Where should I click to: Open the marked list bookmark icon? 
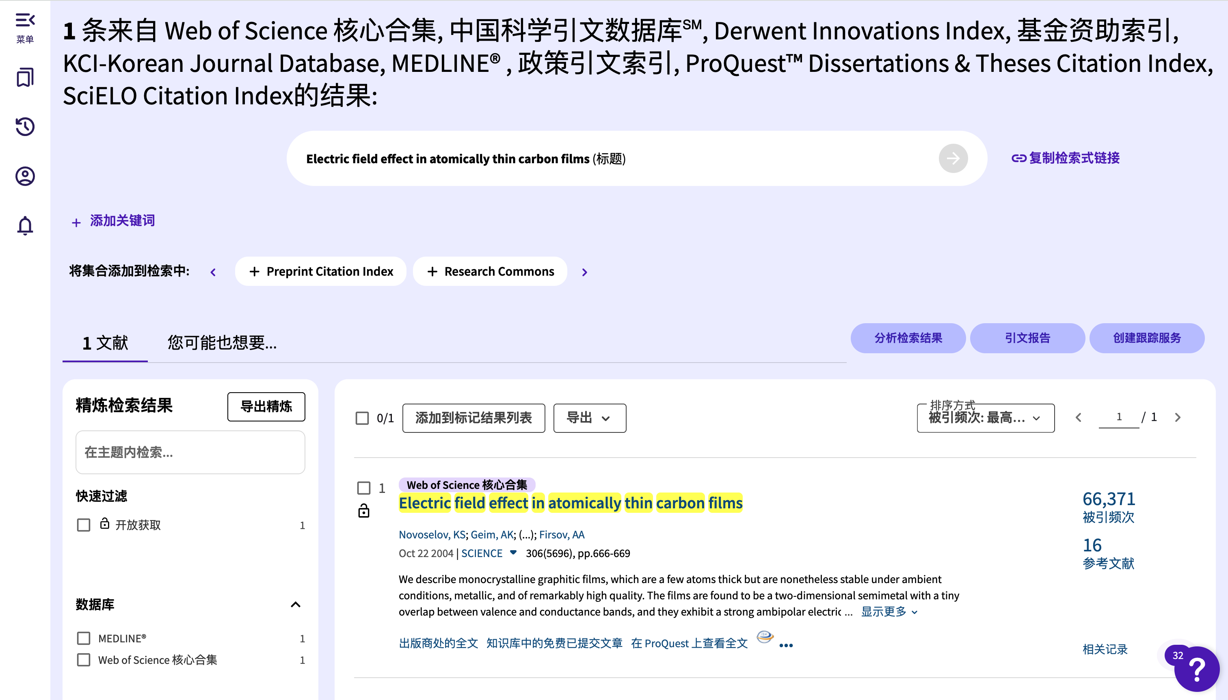25,78
